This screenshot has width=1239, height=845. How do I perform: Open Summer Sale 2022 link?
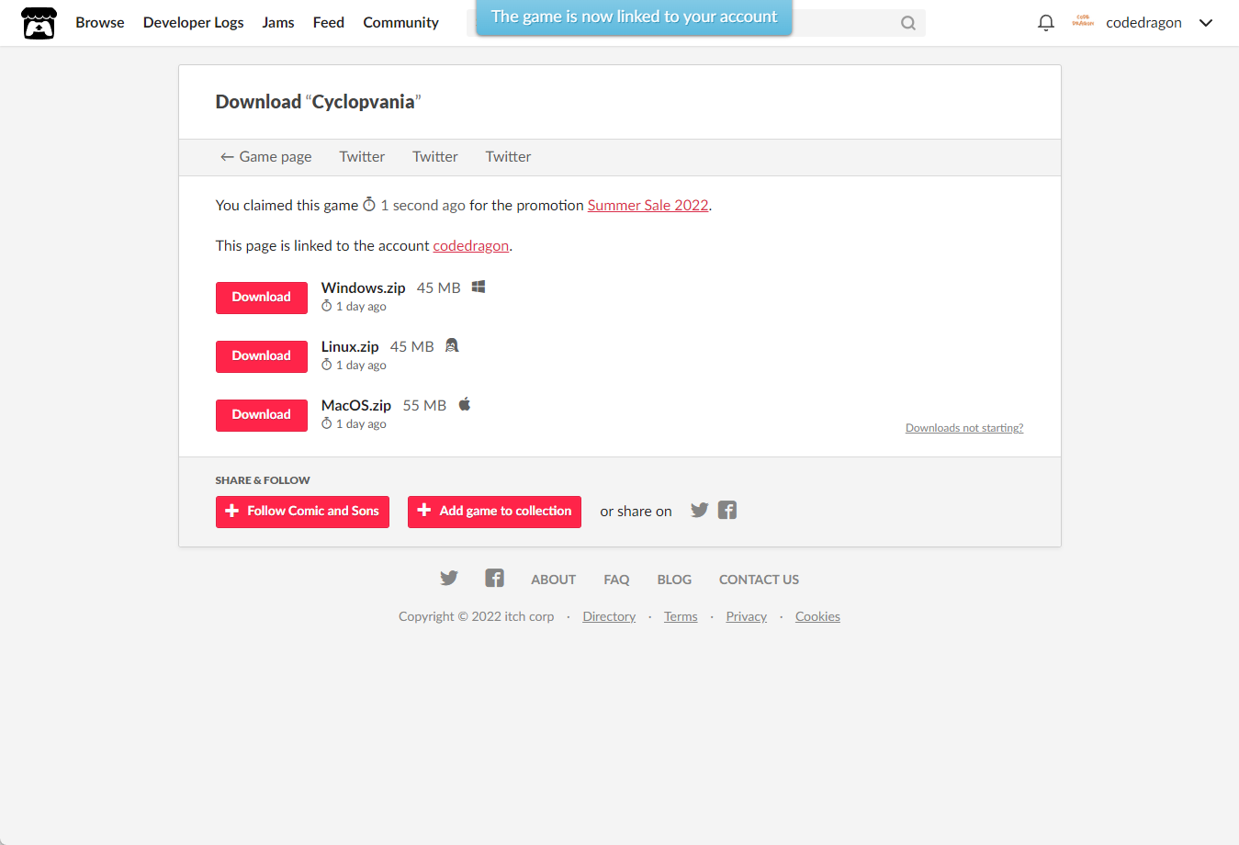point(648,205)
